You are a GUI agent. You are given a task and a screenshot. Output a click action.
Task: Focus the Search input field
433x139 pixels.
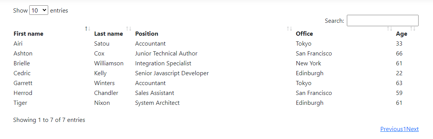click(x=383, y=21)
